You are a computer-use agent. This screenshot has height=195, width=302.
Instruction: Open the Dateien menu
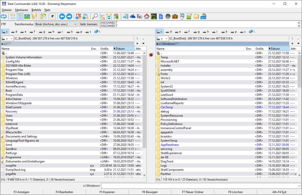[7, 10]
